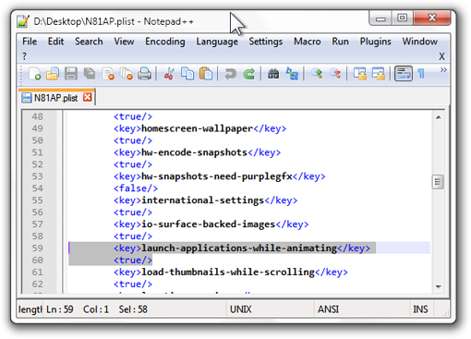
Task: Paste from clipboard toolbar icon
Action: click(x=206, y=74)
